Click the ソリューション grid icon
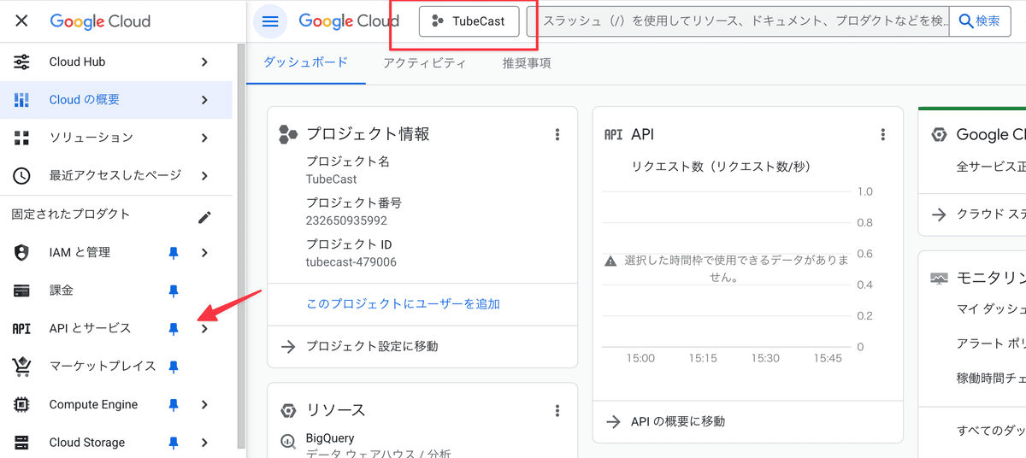This screenshot has height=458, width=1026. (21, 138)
